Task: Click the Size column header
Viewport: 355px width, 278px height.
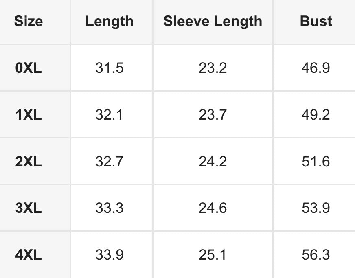Action: tap(28, 21)
